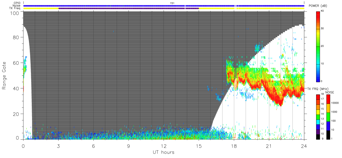
Task: Click the CPID value '151'
Action: pyautogui.click(x=172, y=3)
